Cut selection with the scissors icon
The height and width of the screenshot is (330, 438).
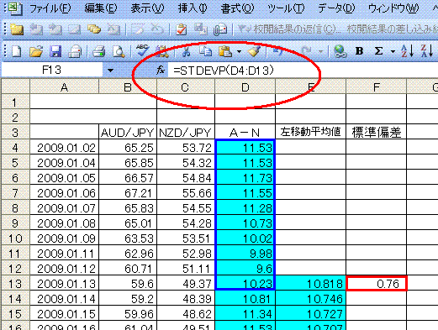[x=186, y=51]
